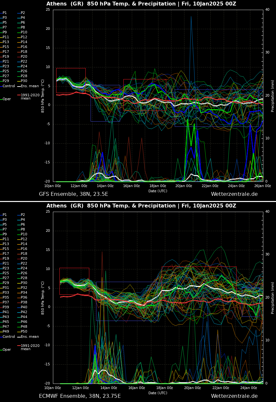
Task: Click the P31 legend entry in ECMWF chart
Action: tap(6, 288)
